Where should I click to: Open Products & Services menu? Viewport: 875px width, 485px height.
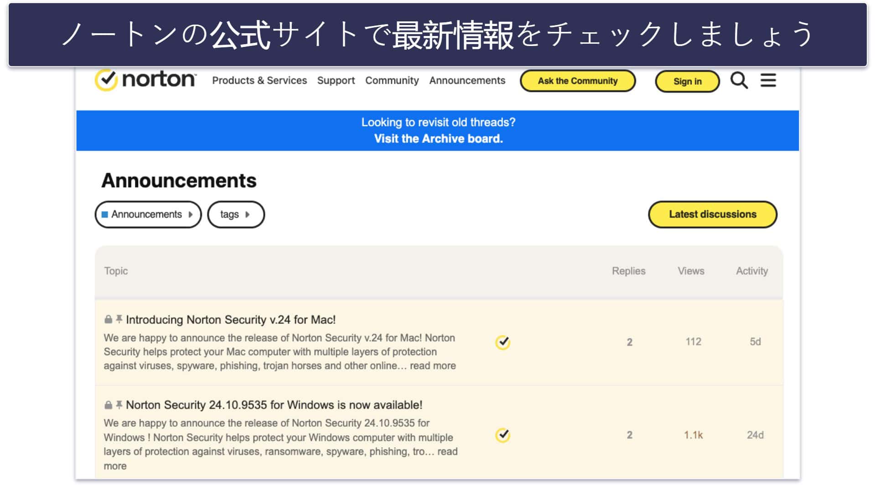[x=259, y=81]
